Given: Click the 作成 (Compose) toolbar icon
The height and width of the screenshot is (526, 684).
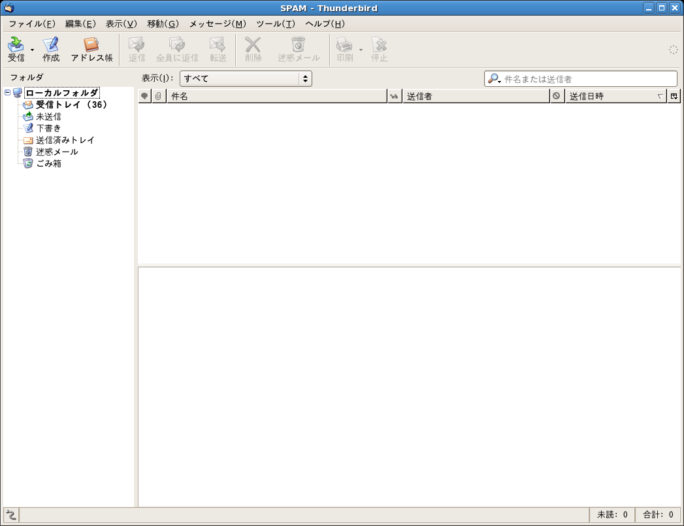Looking at the screenshot, I should 51,49.
